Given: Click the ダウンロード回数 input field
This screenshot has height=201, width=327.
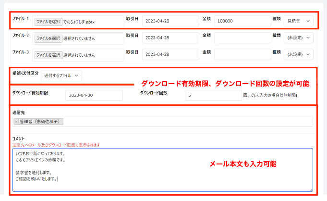Looking at the screenshot, I should [213, 95].
